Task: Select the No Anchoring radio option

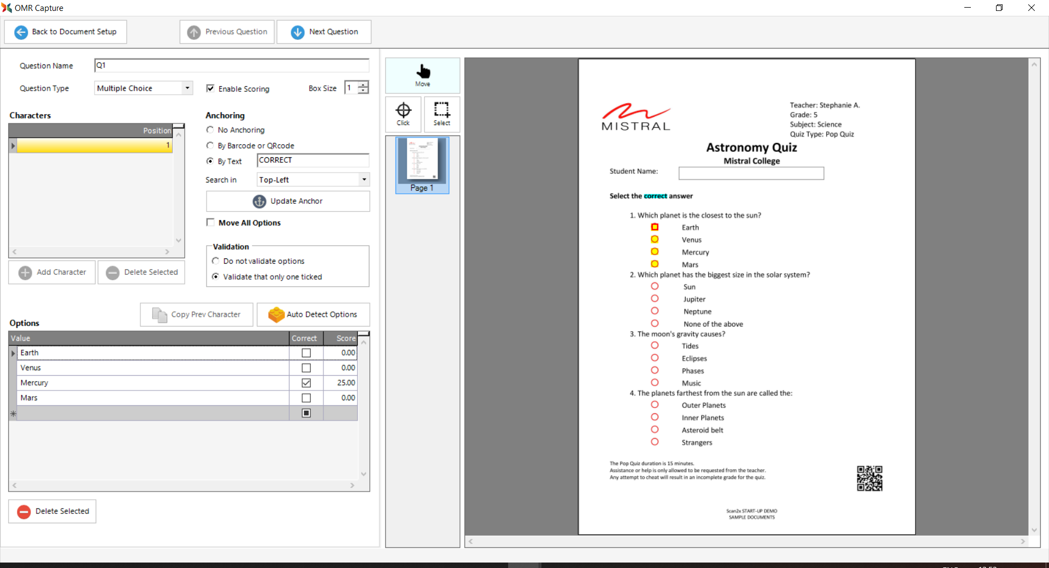Action: tap(210, 130)
